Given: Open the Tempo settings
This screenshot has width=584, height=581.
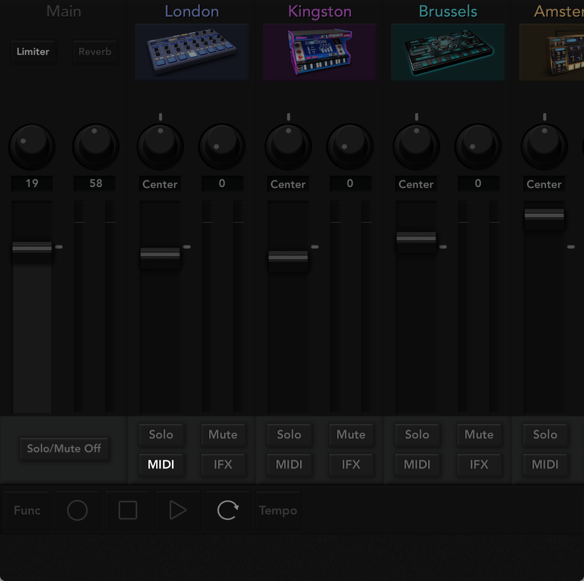Looking at the screenshot, I should click(278, 510).
